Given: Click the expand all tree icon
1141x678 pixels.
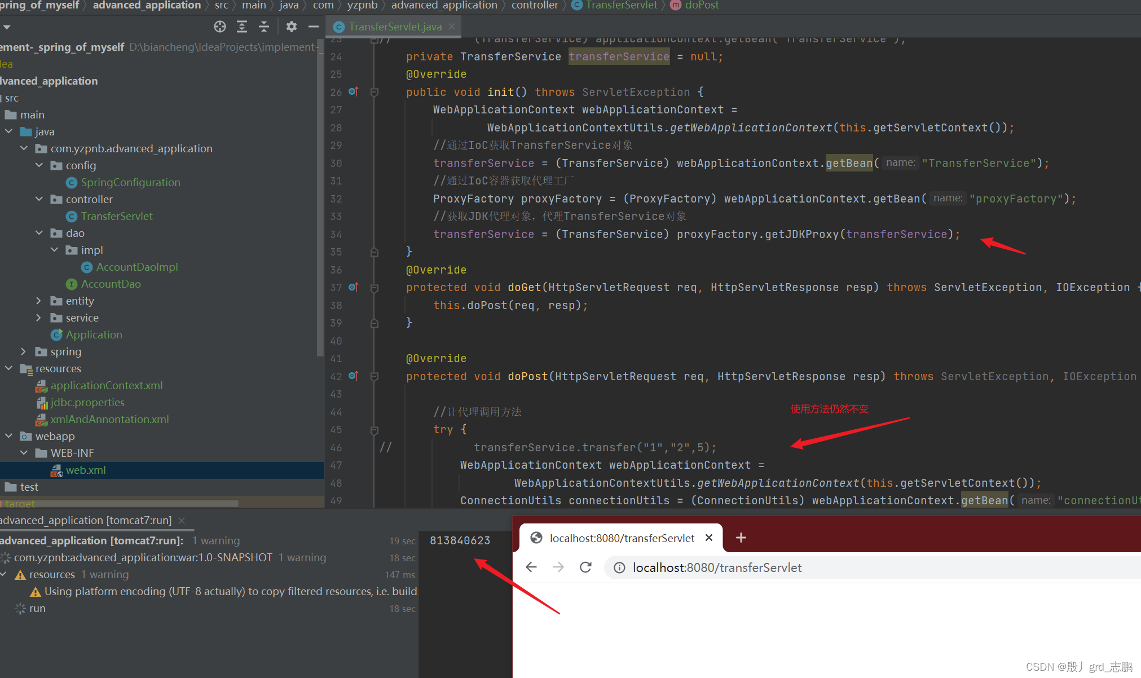Looking at the screenshot, I should point(242,27).
